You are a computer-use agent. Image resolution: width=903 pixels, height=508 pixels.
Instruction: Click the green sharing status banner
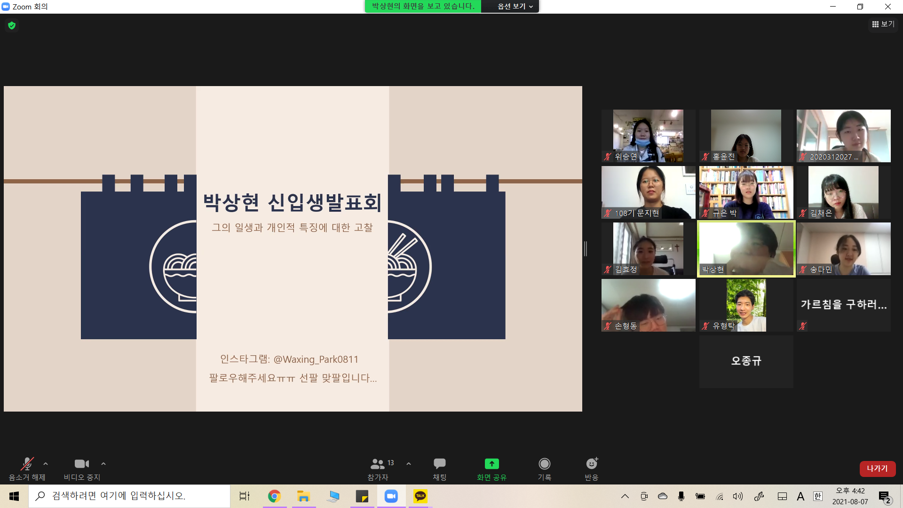coord(423,6)
